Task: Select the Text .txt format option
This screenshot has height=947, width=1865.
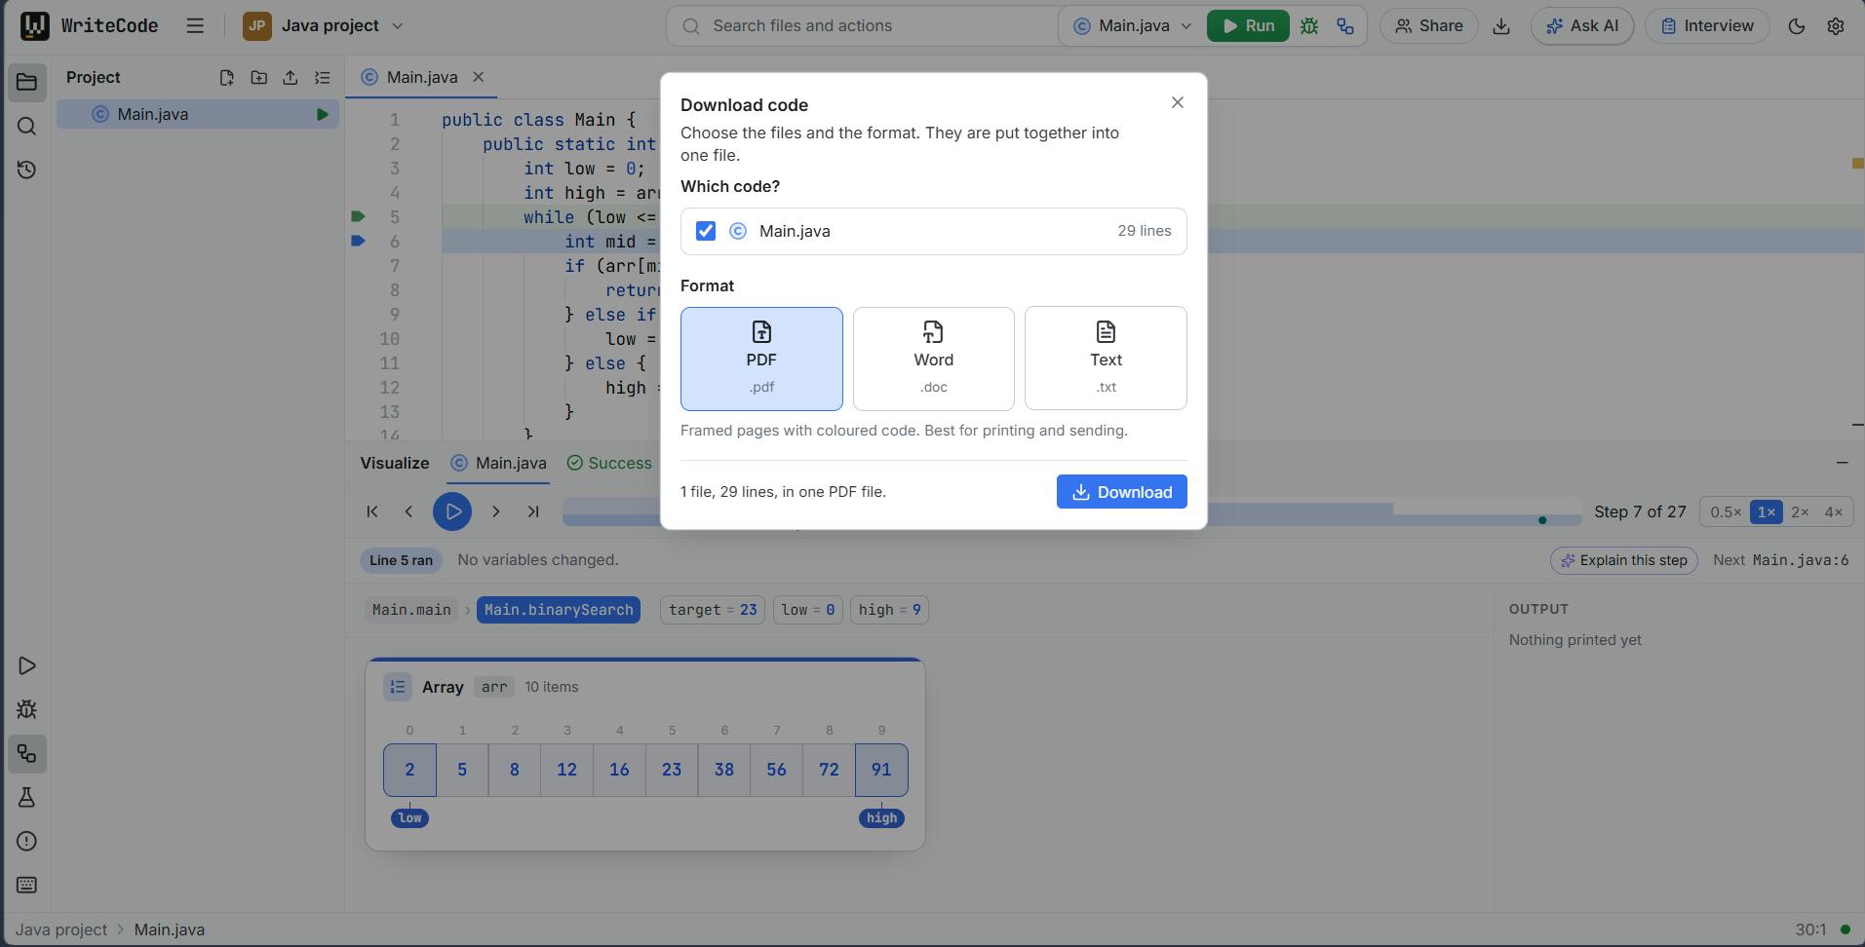Action: click(1106, 359)
